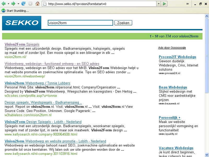Click the vision2form search input box
The image size is (209, 157).
point(80,23)
